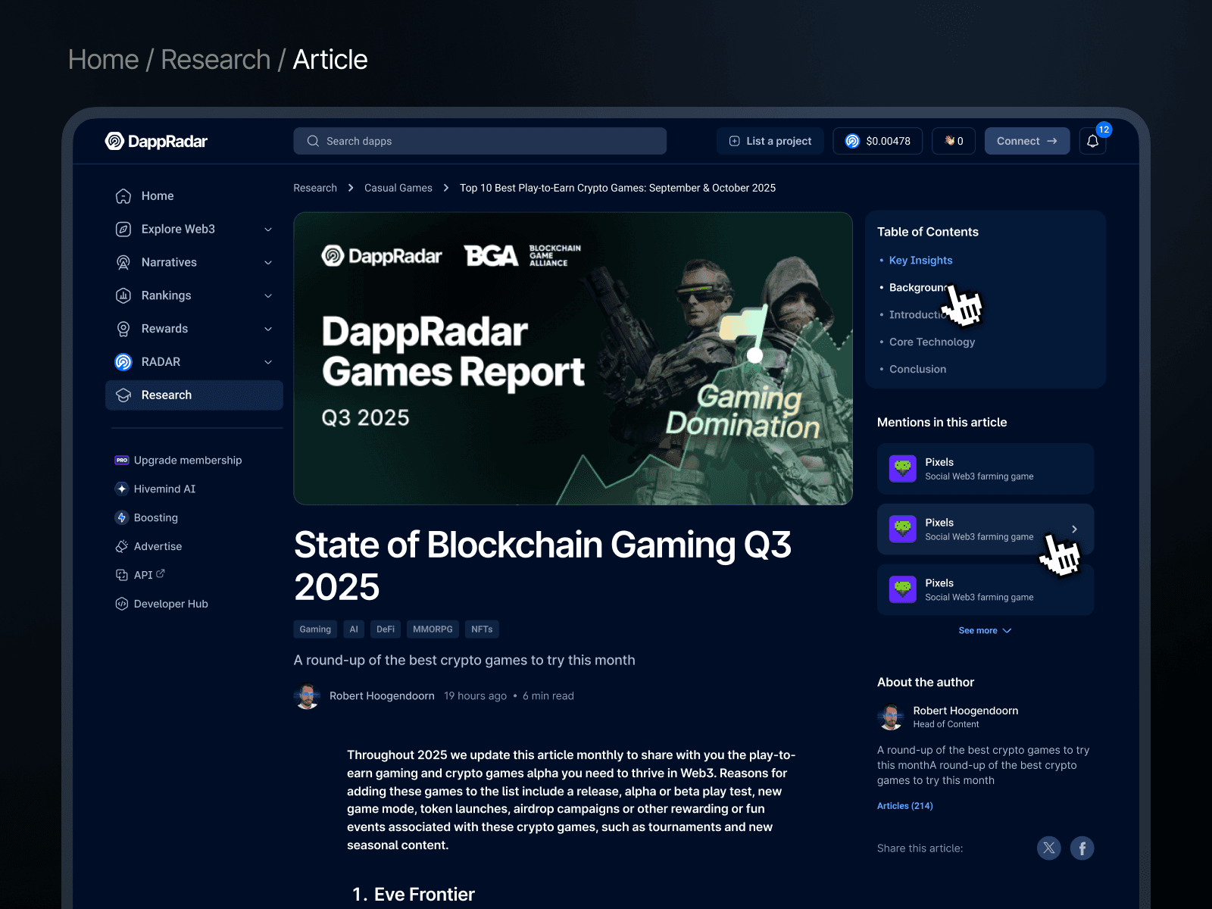
Task: Click the API sidebar icon
Action: tap(122, 576)
